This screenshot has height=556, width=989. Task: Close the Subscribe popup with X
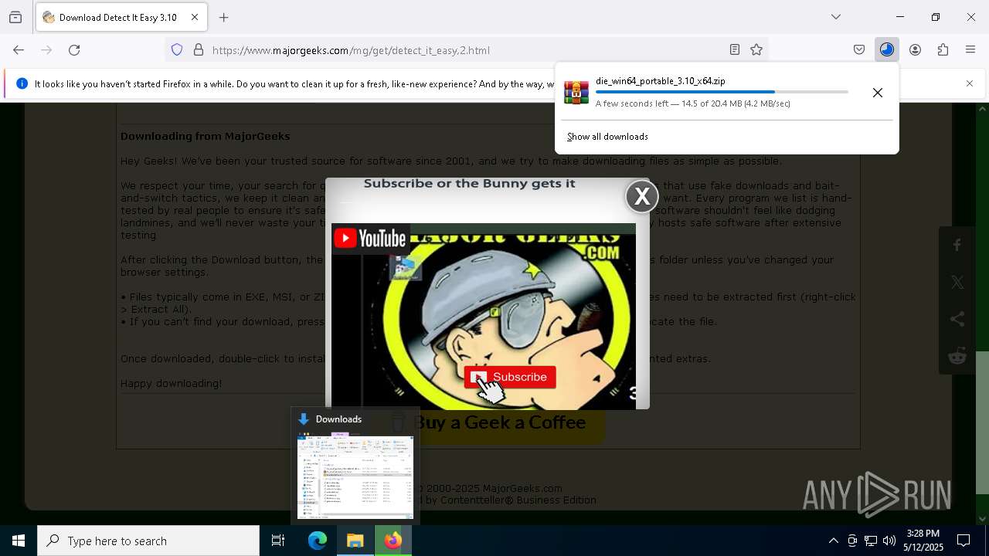(642, 196)
